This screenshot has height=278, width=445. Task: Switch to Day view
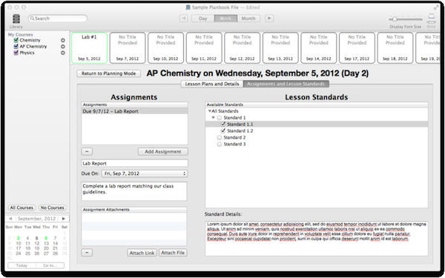coord(202,19)
